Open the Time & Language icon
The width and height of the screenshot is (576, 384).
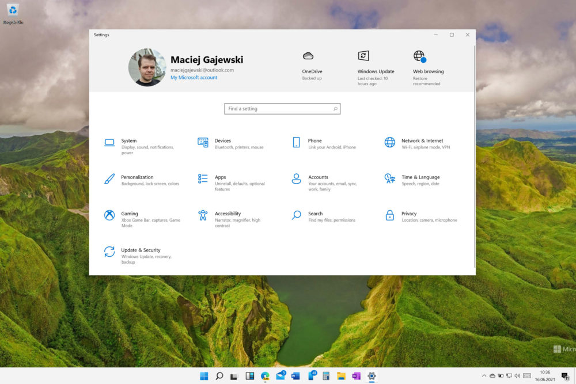tap(390, 179)
